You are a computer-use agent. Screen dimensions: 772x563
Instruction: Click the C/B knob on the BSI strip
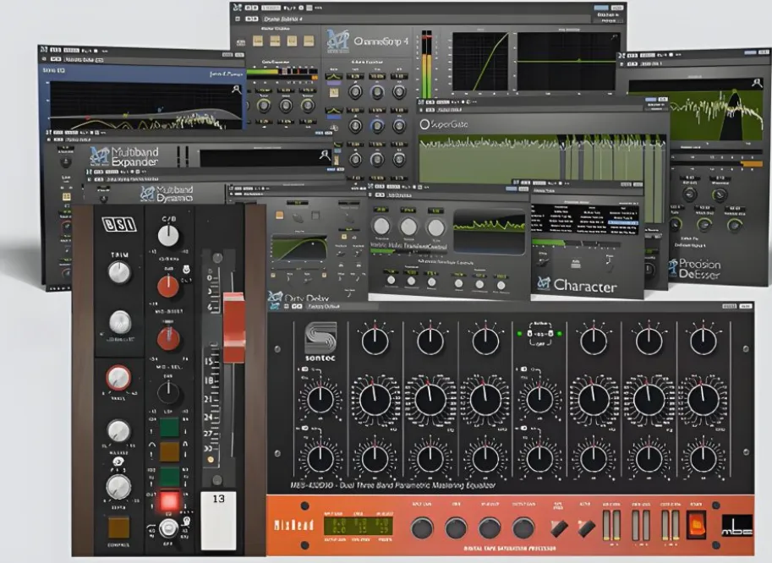(x=168, y=235)
